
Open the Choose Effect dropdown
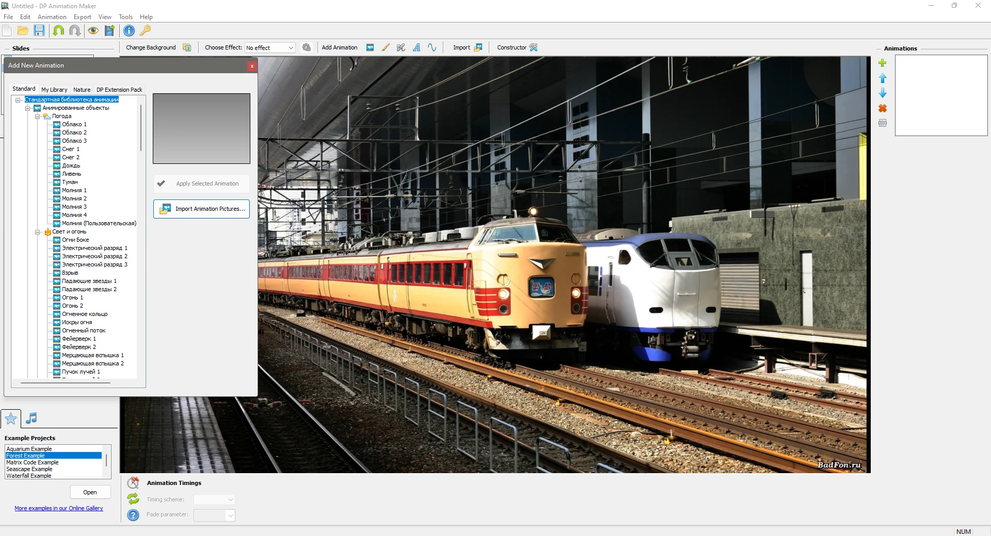270,47
